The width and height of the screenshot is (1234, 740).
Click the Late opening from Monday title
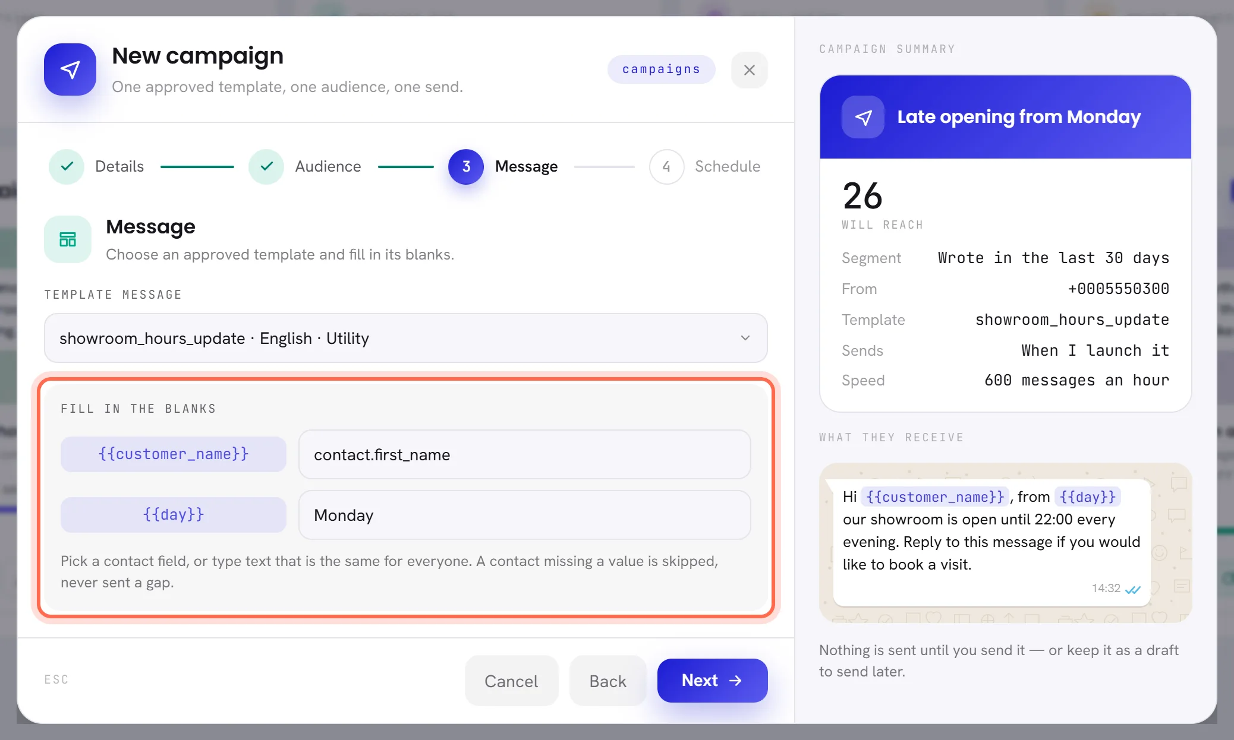(1019, 116)
